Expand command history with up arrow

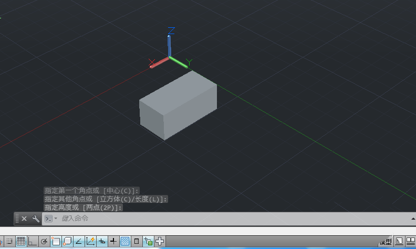(413, 219)
